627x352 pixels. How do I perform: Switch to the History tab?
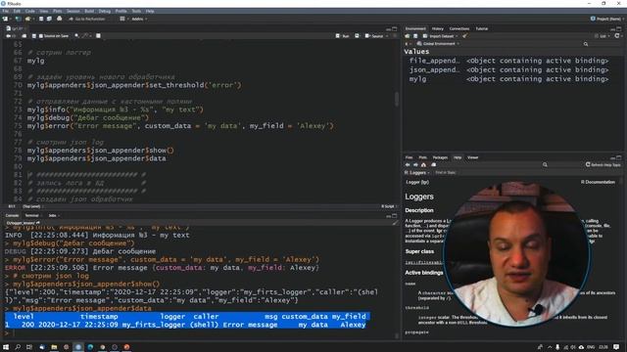point(438,28)
